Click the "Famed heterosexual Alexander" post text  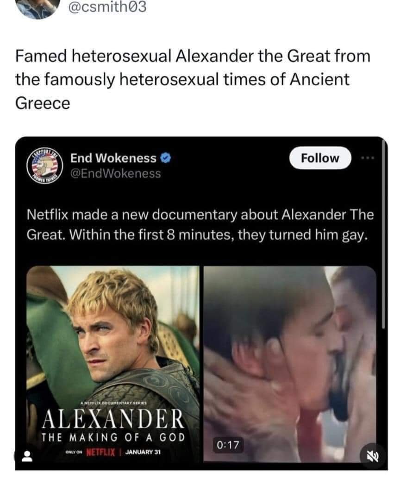[193, 80]
